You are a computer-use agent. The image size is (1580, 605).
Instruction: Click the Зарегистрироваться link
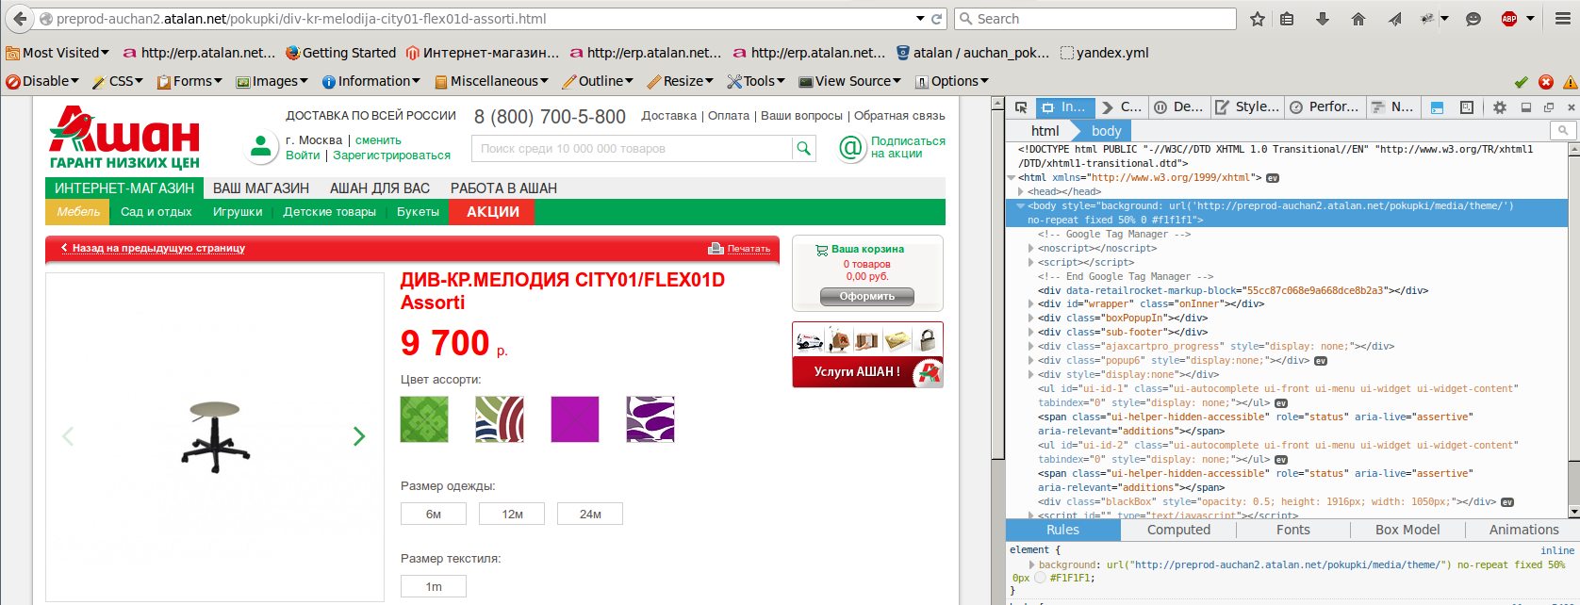(x=391, y=155)
